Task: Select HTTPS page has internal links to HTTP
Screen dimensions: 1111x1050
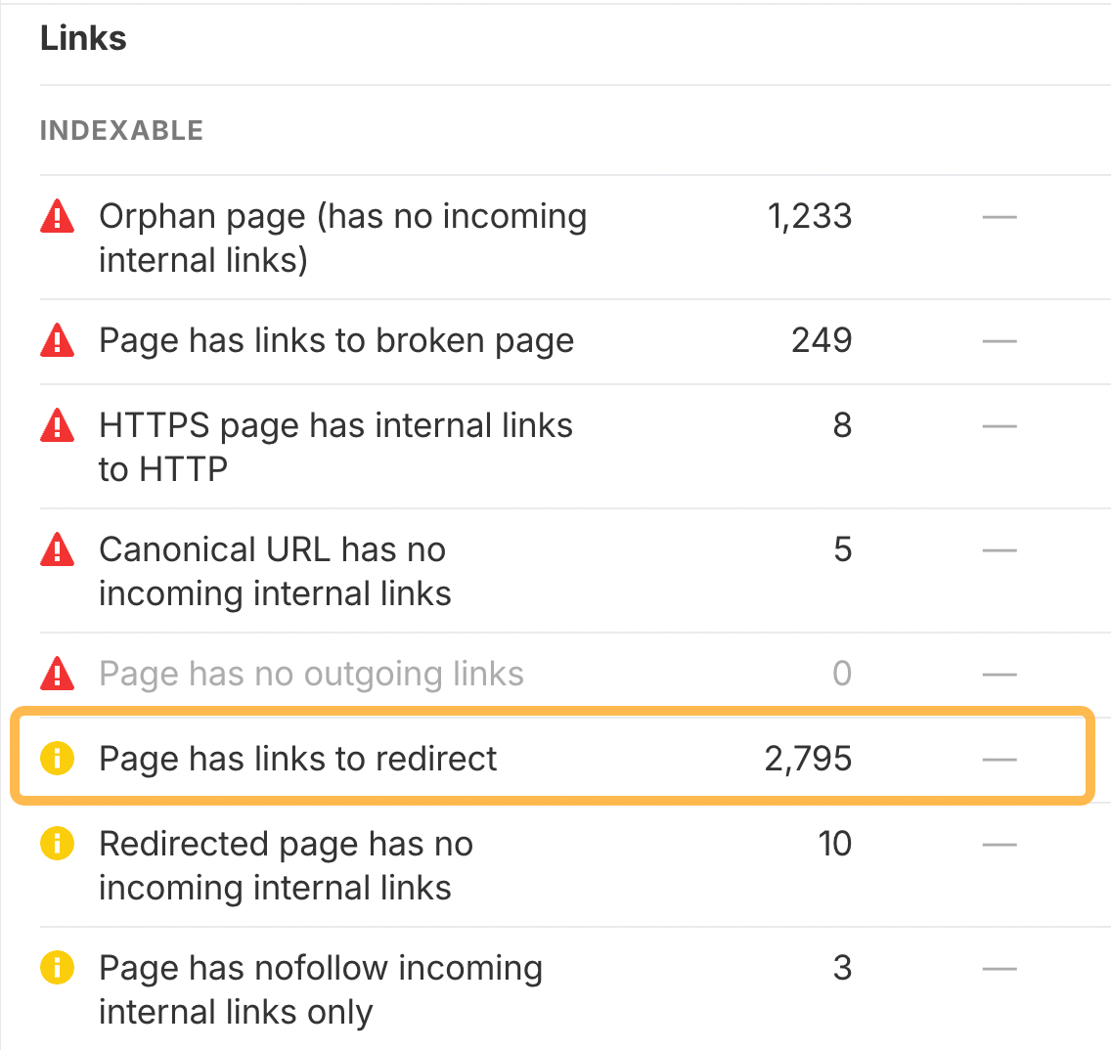Action: [335, 447]
